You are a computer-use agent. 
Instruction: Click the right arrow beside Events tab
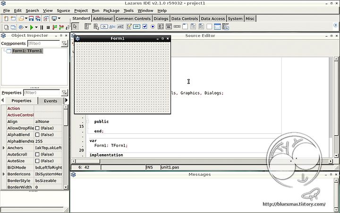[x=67, y=100]
